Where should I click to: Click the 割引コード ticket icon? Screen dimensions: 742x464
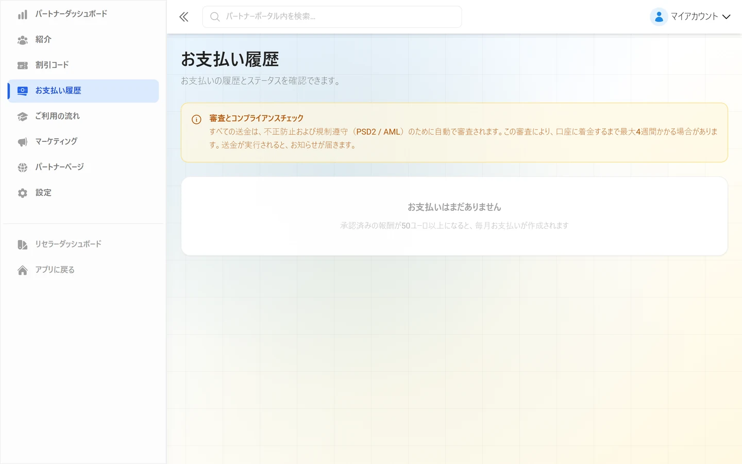(23, 65)
